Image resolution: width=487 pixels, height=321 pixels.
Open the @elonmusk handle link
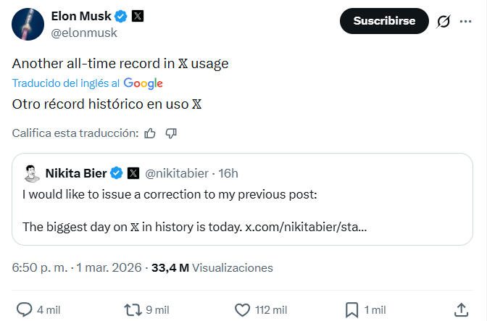point(82,33)
